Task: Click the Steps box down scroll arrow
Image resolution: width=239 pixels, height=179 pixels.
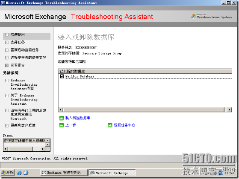Action: [x=48, y=144]
